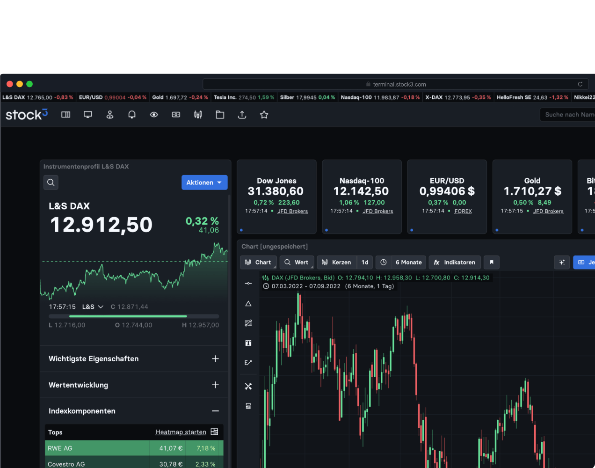Select the 6 Monate period button

pos(409,263)
